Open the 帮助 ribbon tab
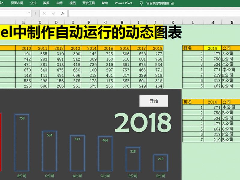Screen dimensions: 240x180 [105, 3]
